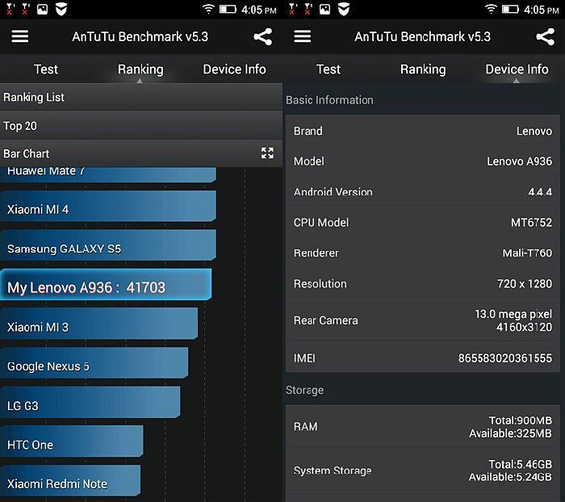Select LG G3 bar

pyautogui.click(x=90, y=402)
